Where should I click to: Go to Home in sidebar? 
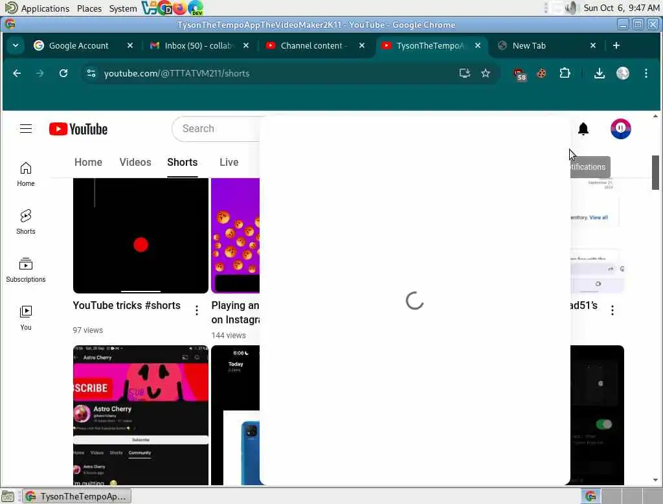[x=26, y=174]
